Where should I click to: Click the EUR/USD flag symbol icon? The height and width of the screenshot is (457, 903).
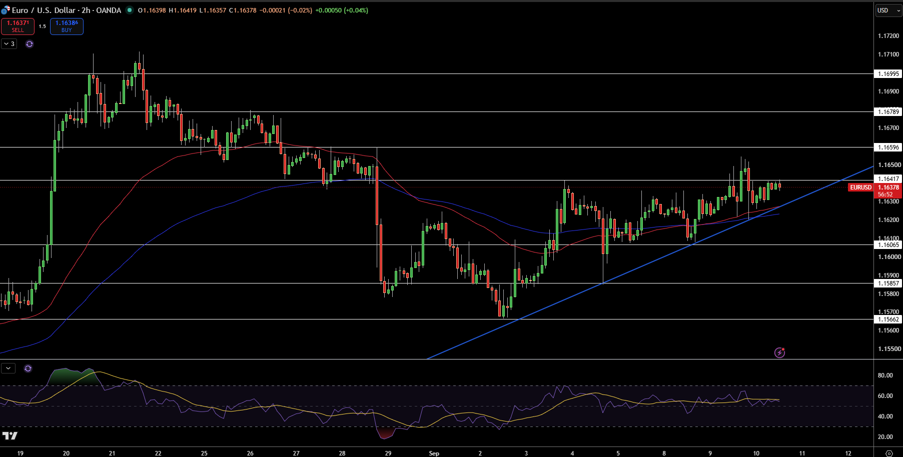(x=5, y=10)
